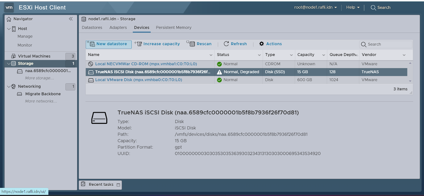Click the More storage... link
Viewport: 424px width, 196px height.
click(39, 78)
